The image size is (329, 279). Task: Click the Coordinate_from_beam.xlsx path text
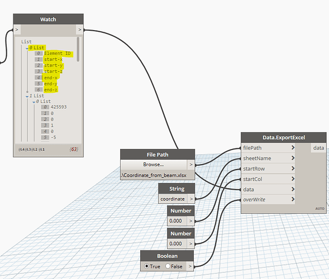coord(154,175)
